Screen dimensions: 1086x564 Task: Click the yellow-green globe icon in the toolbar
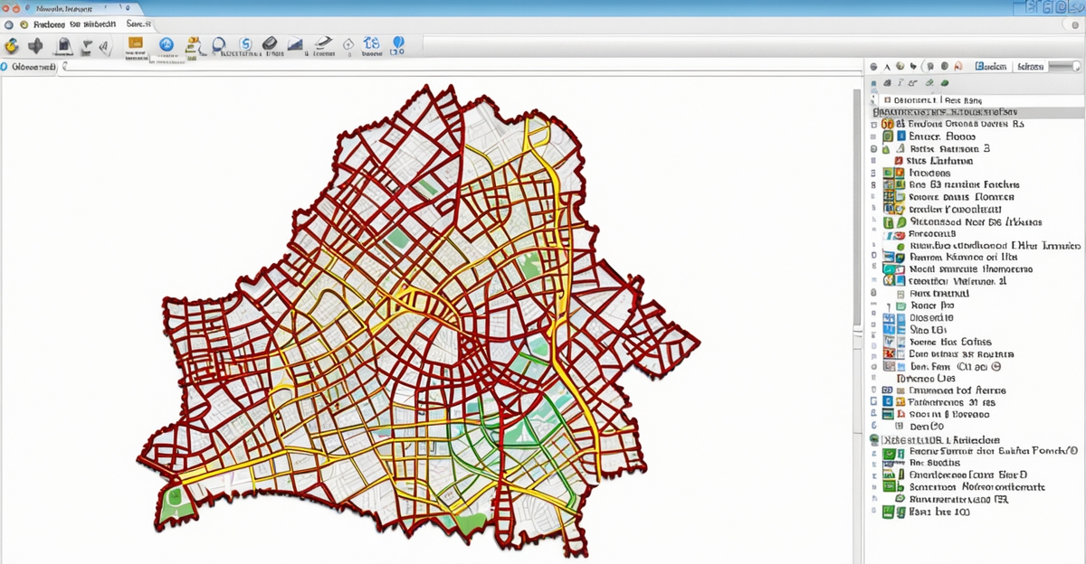[x=12, y=45]
